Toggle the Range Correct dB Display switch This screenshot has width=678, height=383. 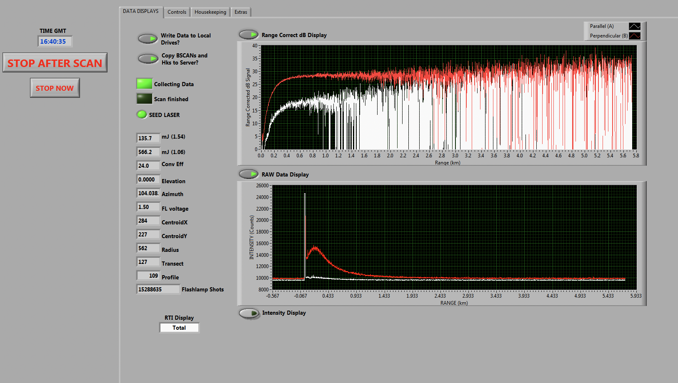[x=248, y=35]
